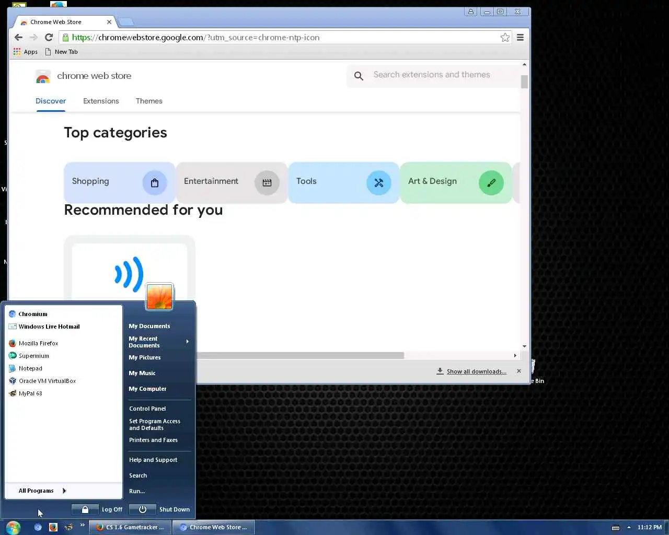Switch to the Discover tab
This screenshot has height=535, width=669.
click(x=51, y=101)
